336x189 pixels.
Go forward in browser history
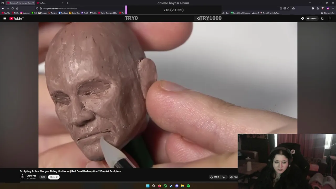tap(8, 8)
